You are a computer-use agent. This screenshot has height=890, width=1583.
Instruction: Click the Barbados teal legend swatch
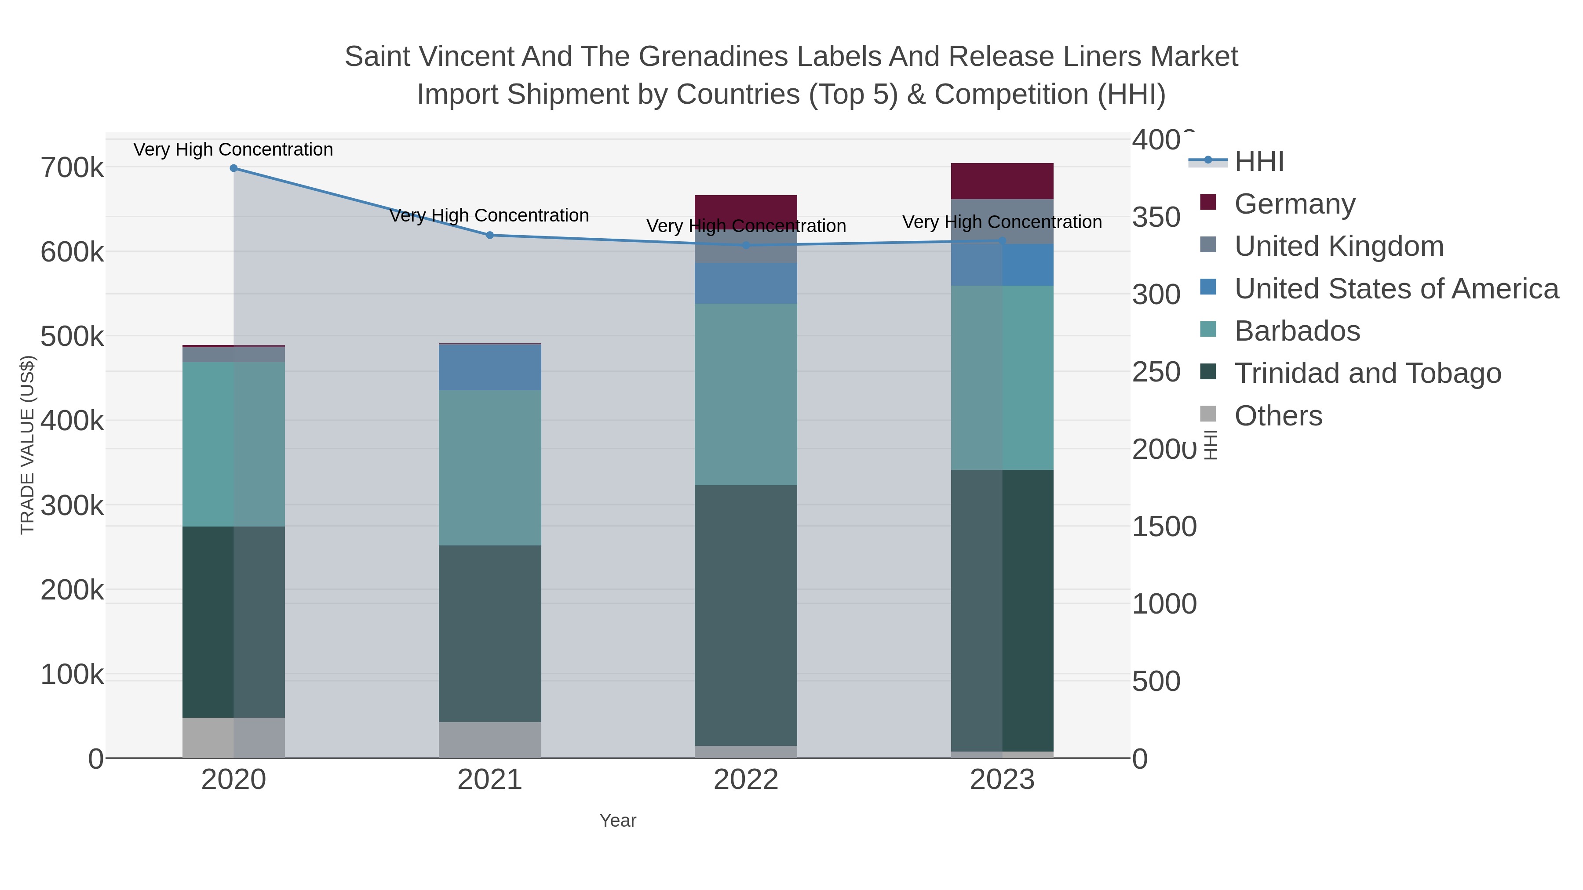(x=1208, y=329)
